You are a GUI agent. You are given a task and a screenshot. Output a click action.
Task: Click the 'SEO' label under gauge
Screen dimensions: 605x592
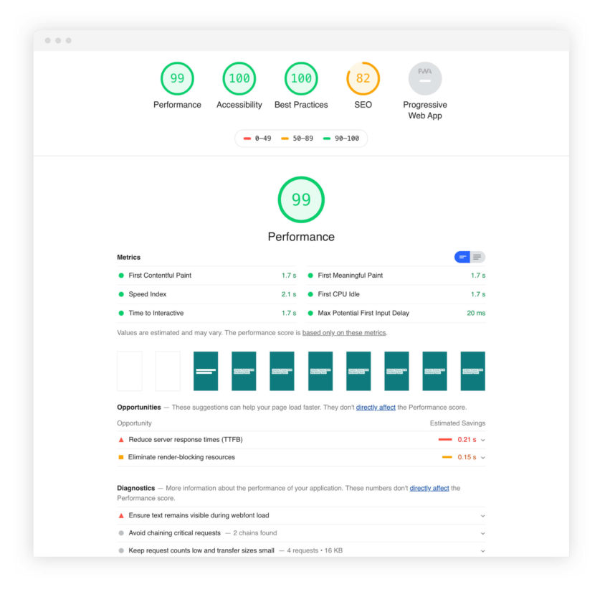[x=363, y=105]
